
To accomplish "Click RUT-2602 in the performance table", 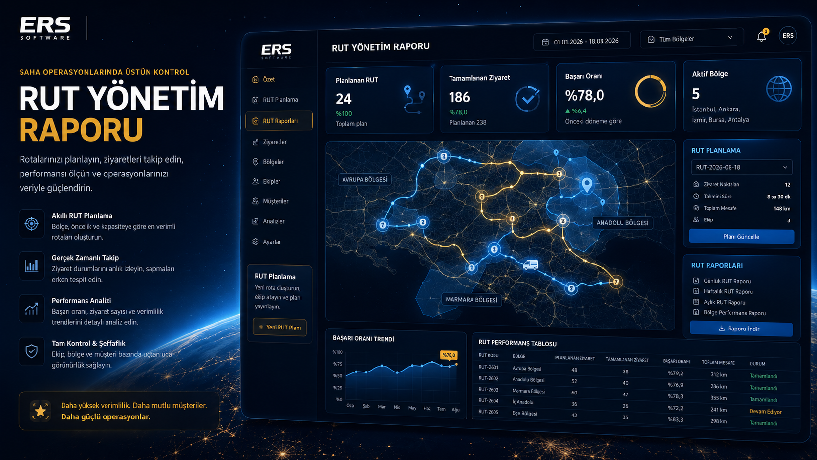I will pyautogui.click(x=489, y=378).
